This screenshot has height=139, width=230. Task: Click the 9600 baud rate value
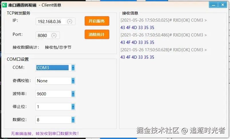point(41,94)
